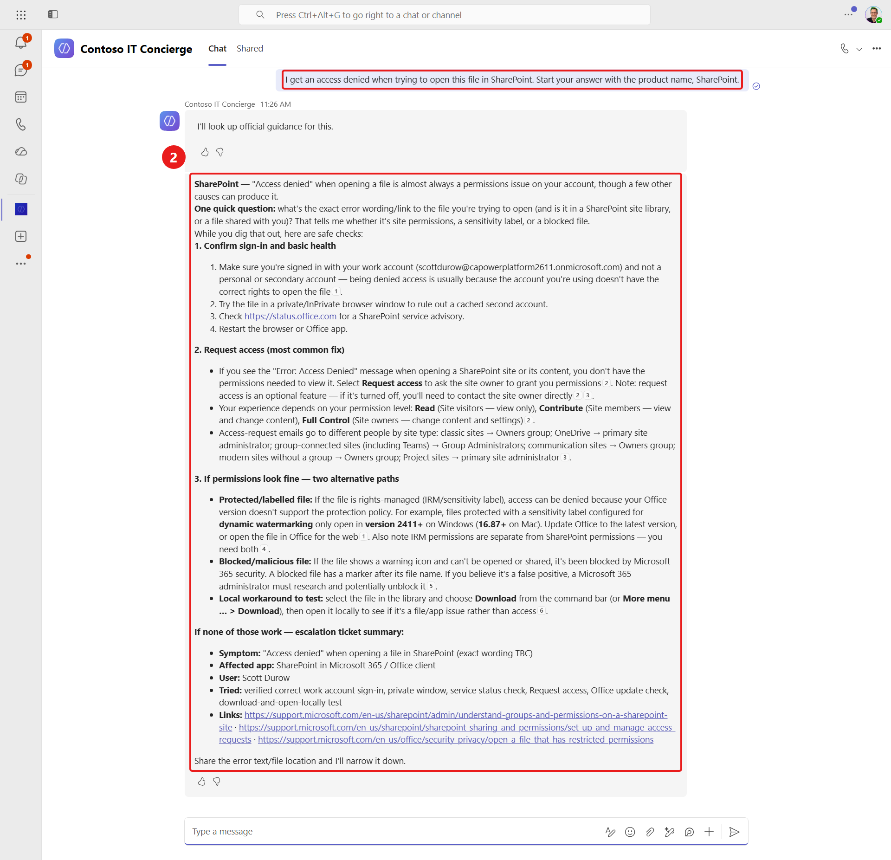Click the Contoso IT Concierge avatar icon

170,121
